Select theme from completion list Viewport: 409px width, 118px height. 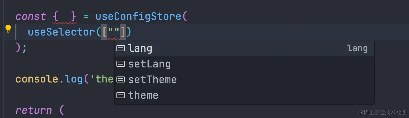[244, 95]
